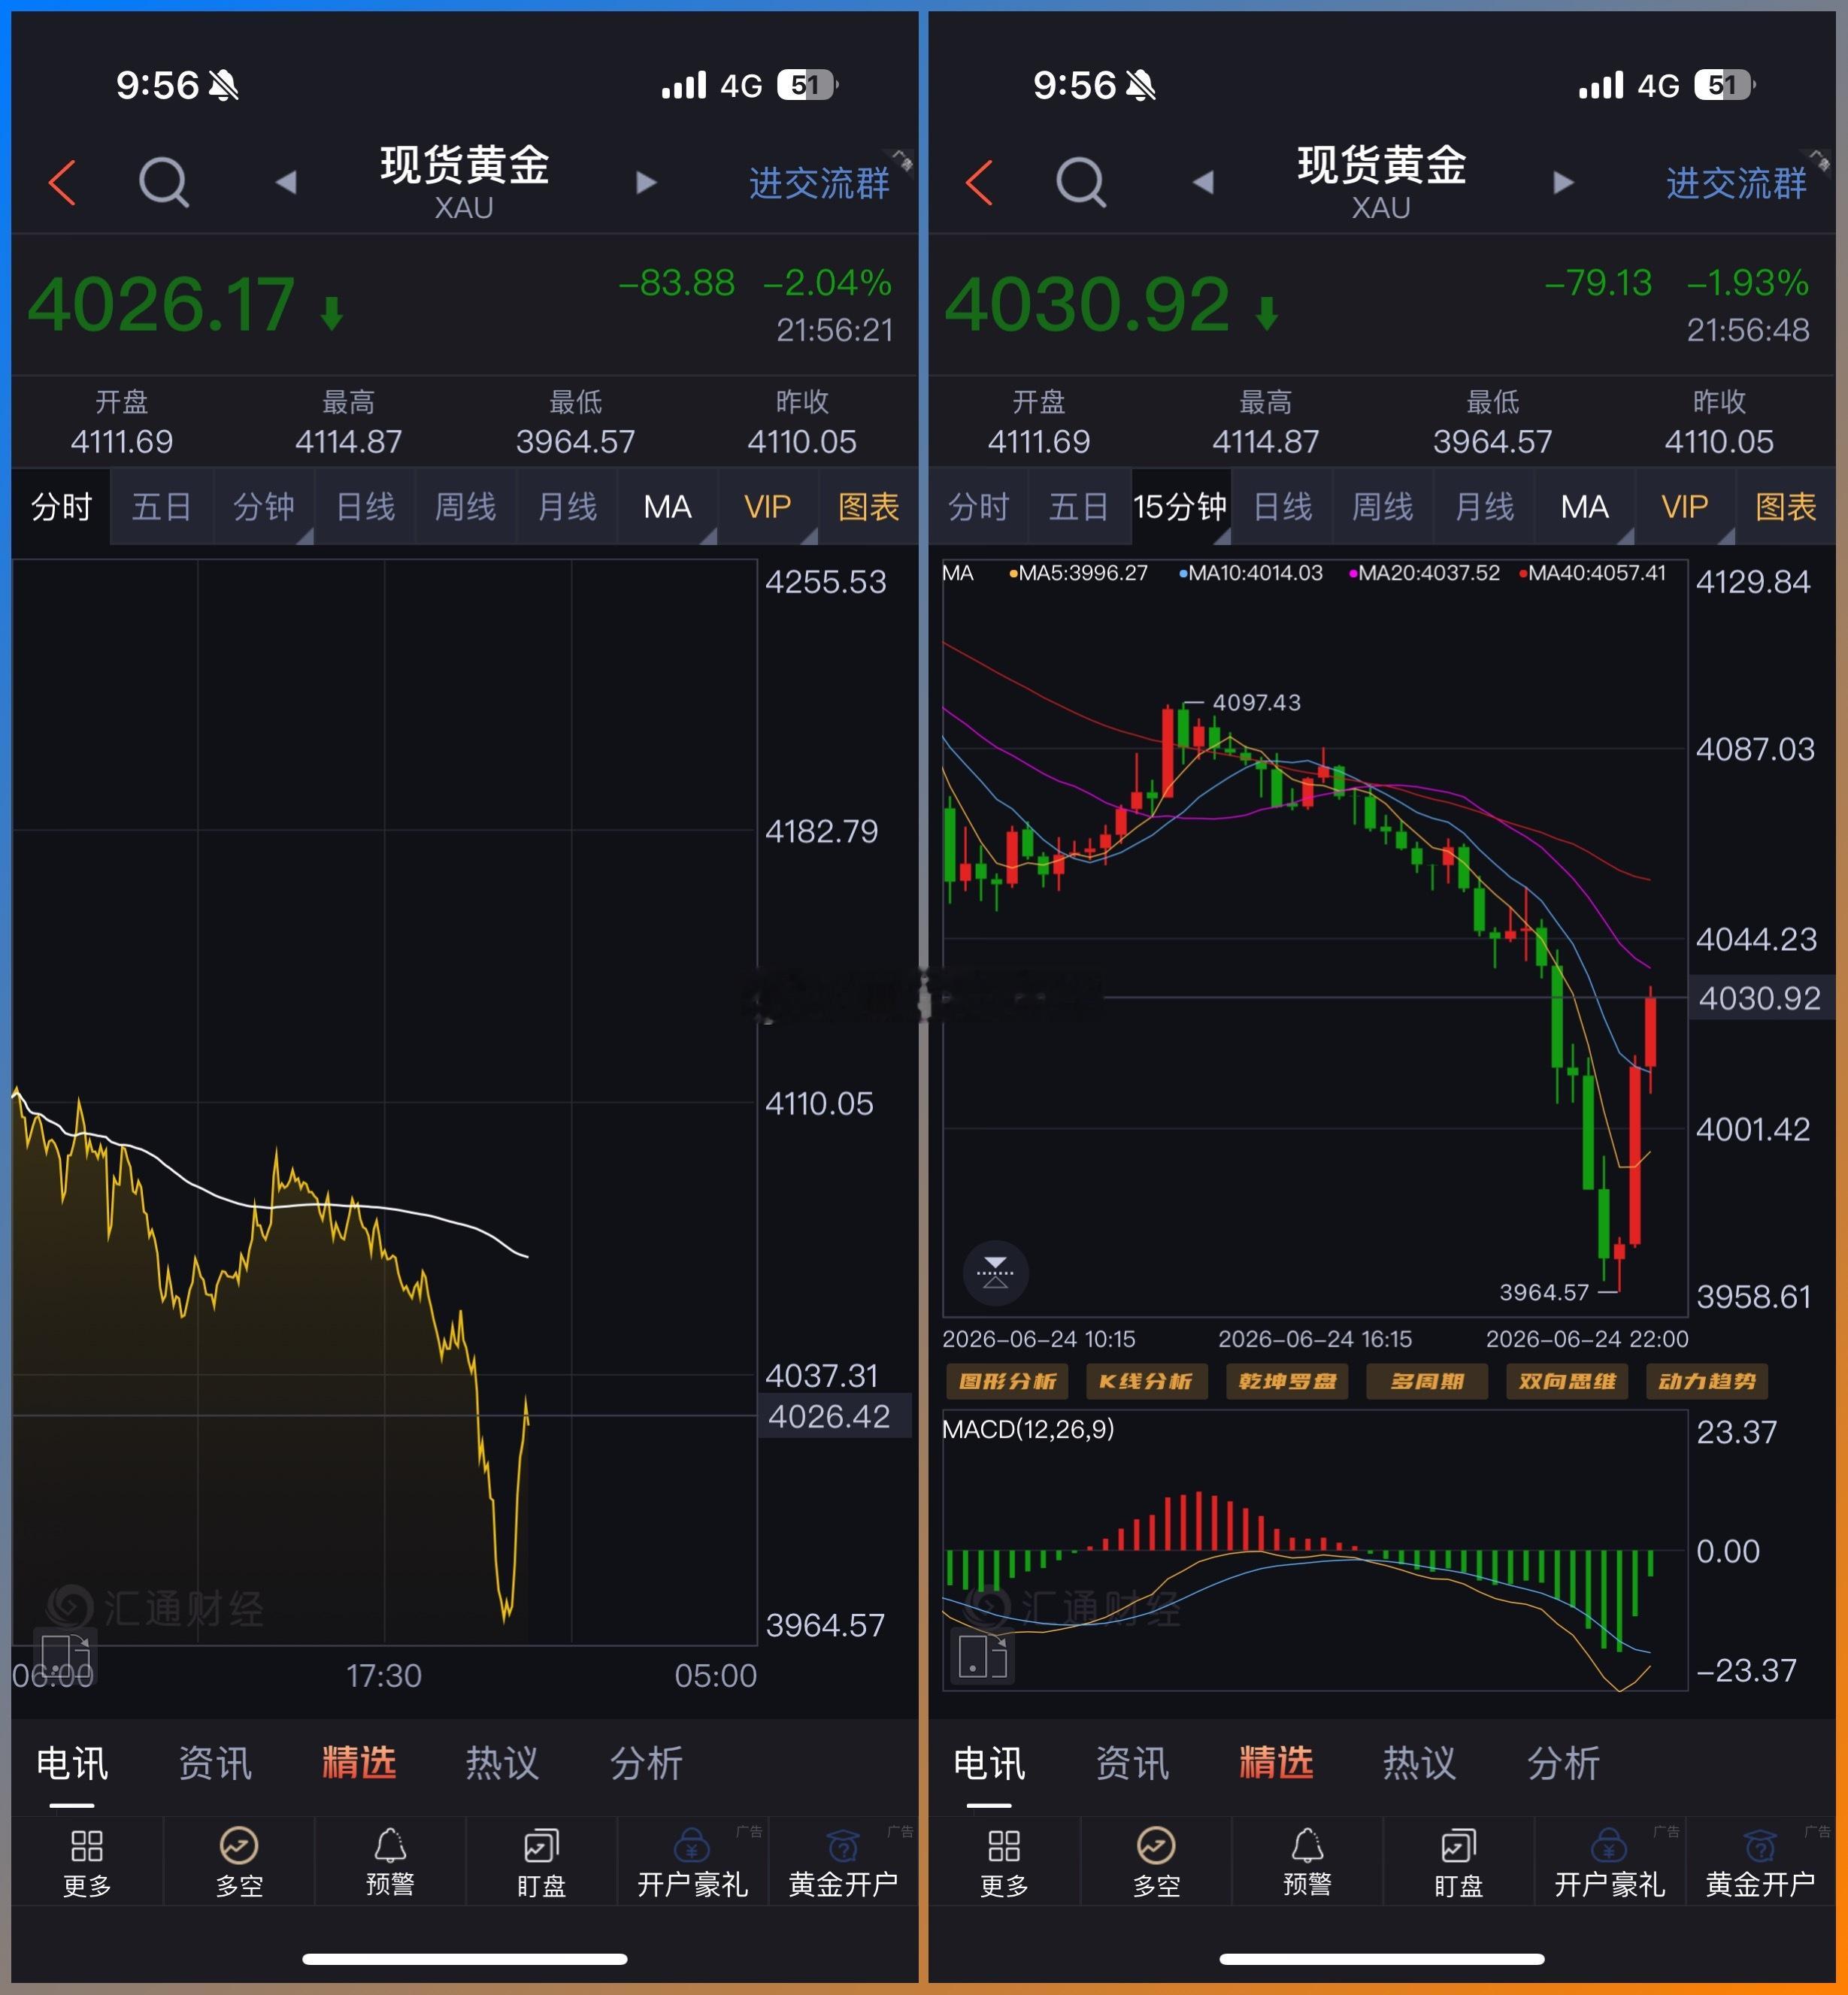Tap 进交流群 link in right screen
1848x1995 pixels.
pyautogui.click(x=1736, y=183)
